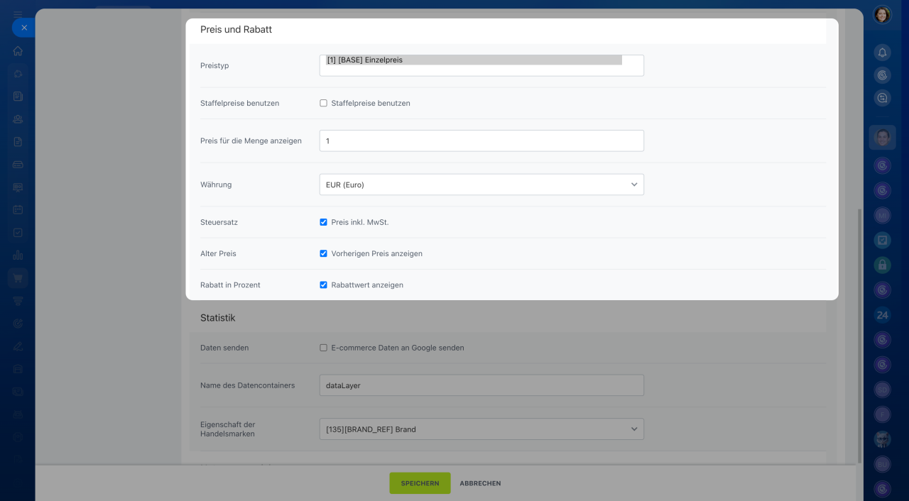Click the green lock icon in right panel

882,265
